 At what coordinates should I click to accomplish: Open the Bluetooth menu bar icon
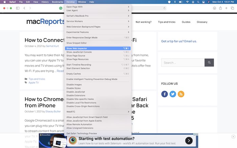click(175, 2)
